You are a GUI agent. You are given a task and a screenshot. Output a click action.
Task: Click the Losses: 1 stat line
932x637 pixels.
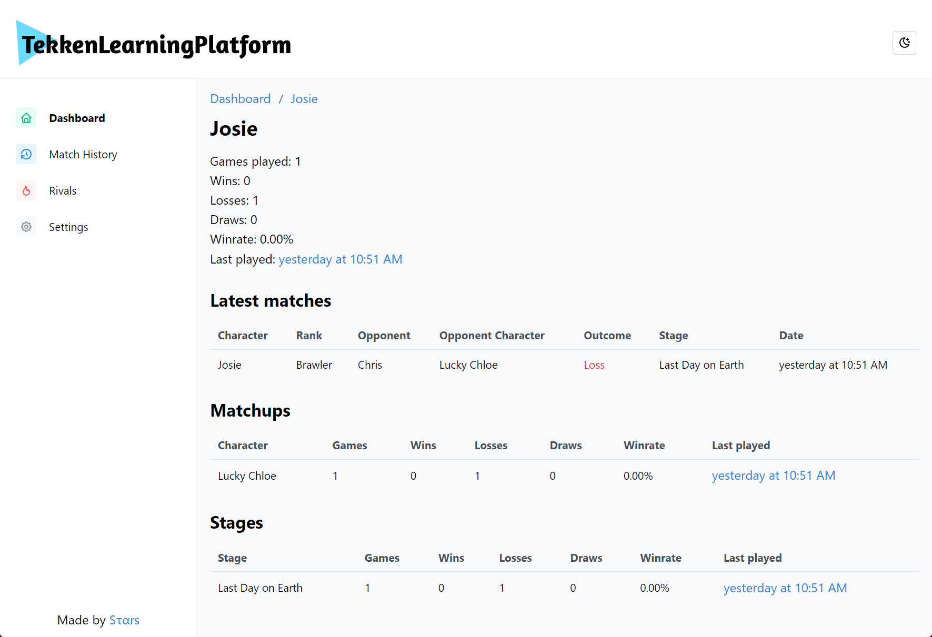234,200
